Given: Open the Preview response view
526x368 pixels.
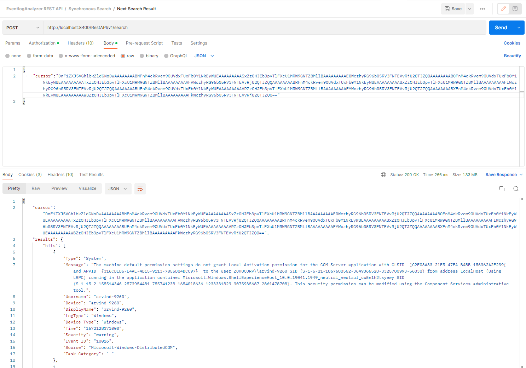Looking at the screenshot, I should click(x=59, y=188).
